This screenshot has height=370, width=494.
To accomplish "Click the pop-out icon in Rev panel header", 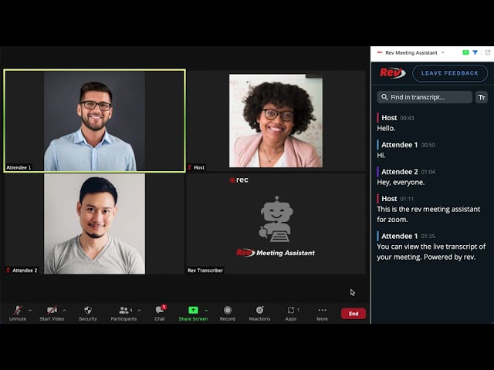I will pos(488,52).
